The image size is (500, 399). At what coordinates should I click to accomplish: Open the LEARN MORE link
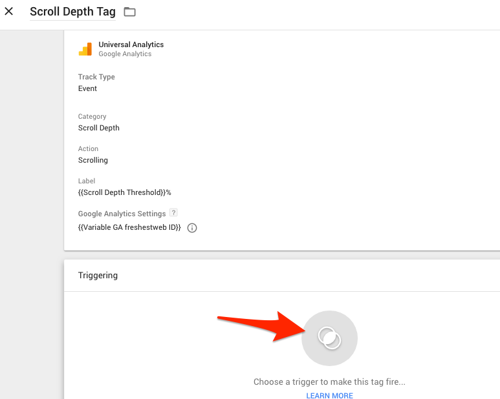329,395
